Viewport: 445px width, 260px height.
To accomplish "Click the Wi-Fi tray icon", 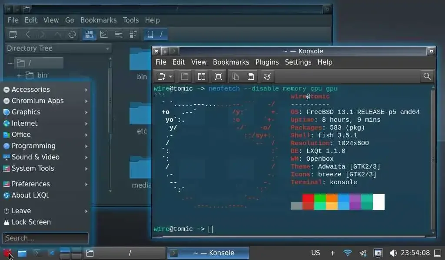I will [347, 253].
